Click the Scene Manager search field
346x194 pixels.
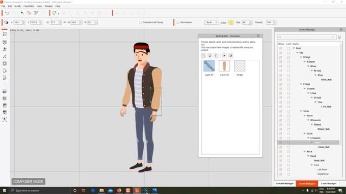[307, 37]
